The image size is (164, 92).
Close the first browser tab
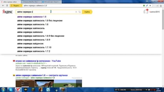tap(19, 2)
